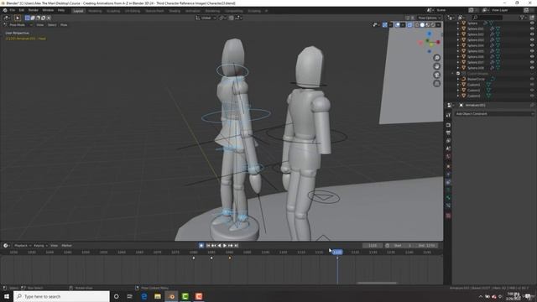
Task: Open the viewport Select menu
Action: click(x=52, y=25)
